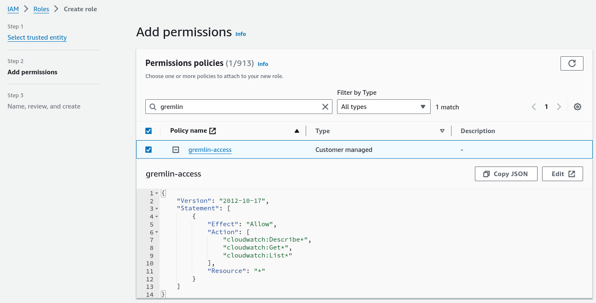
Task: Fold the Statement array at line 3
Action: 157,209
